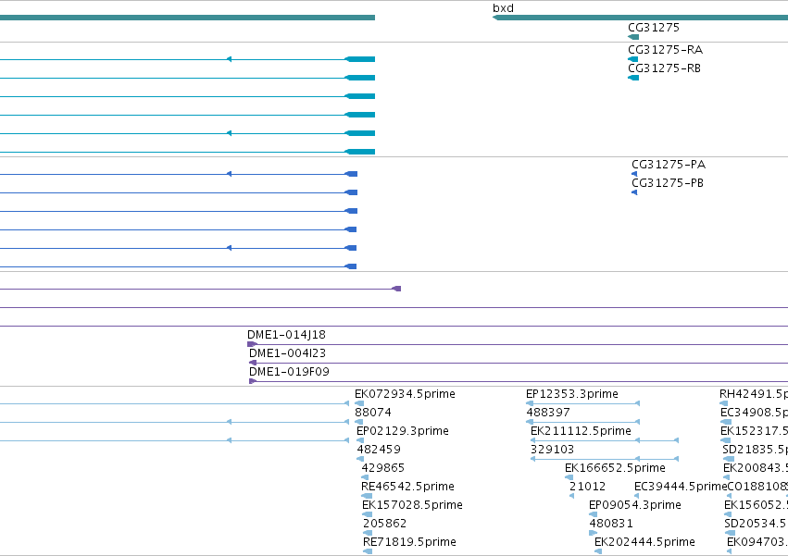Viewport: 788px width, 556px height.
Task: Select feature label 488397
Action: 548,413
